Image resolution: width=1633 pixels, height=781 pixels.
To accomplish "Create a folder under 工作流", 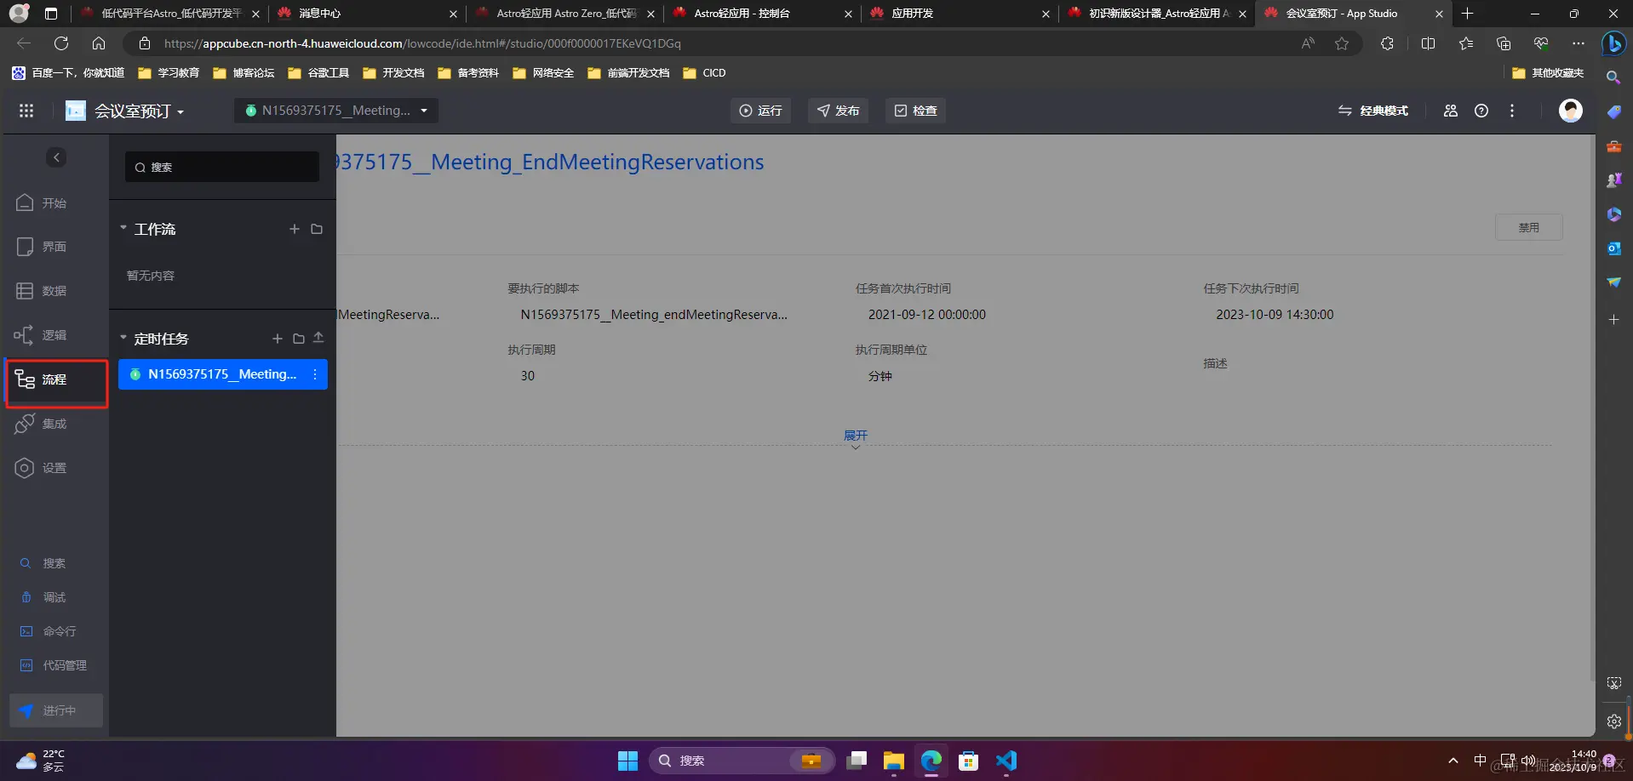I will [317, 229].
